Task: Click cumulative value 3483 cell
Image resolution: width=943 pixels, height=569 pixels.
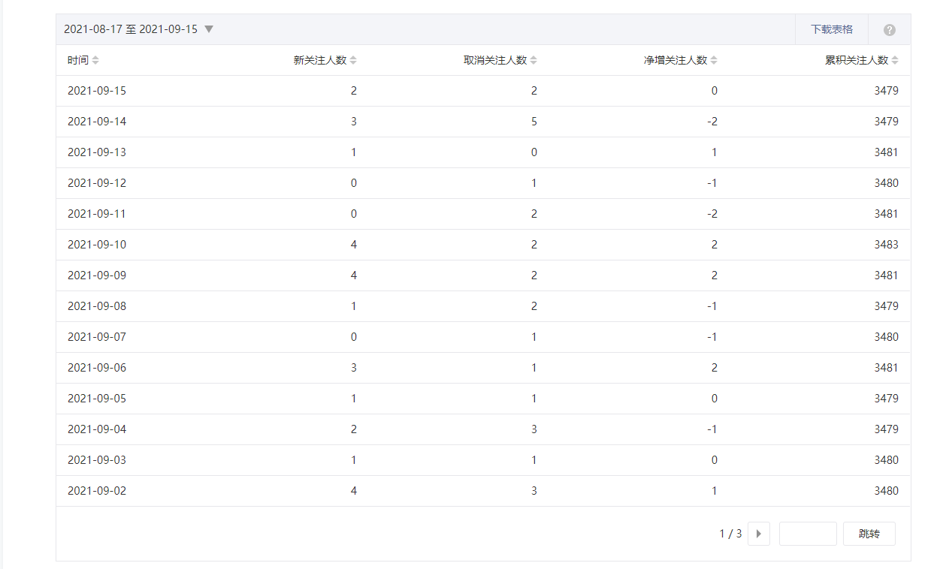Action: click(886, 245)
